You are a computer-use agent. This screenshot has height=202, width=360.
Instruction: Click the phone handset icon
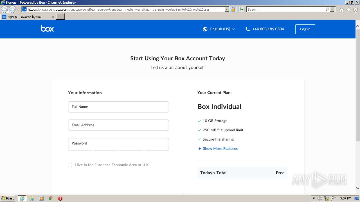[x=247, y=29]
